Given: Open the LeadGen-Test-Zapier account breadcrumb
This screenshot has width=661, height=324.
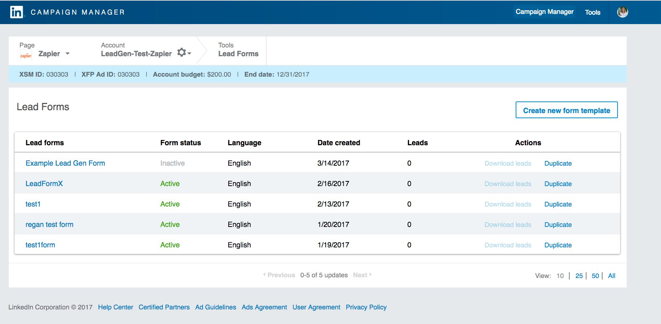Looking at the screenshot, I should click(136, 54).
